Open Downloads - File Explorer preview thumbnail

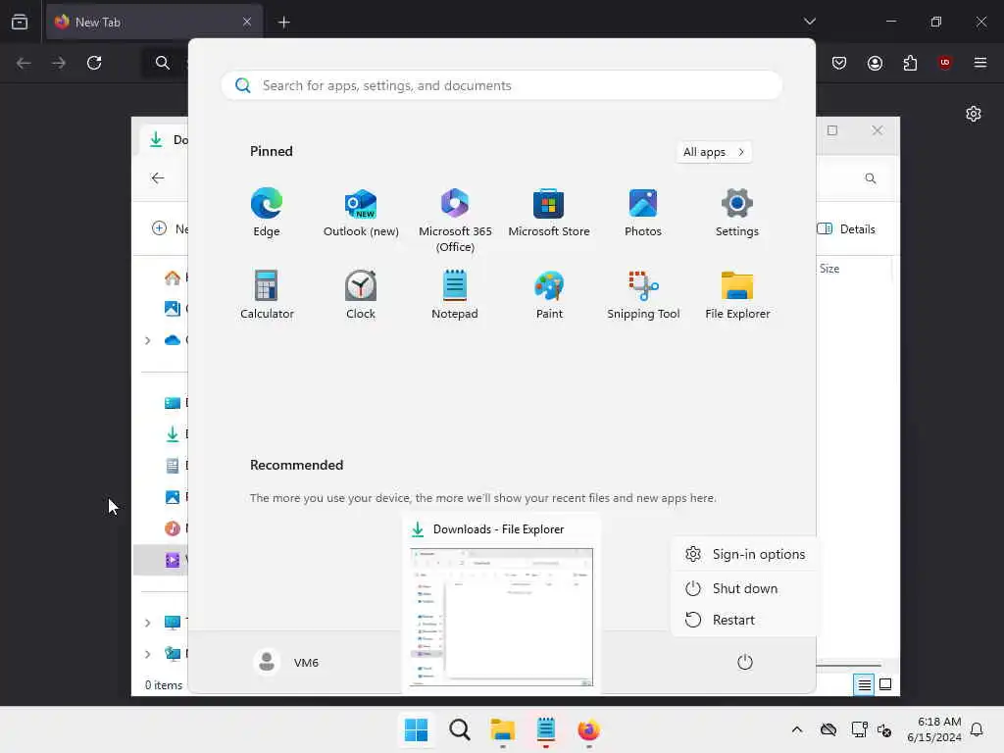click(501, 617)
